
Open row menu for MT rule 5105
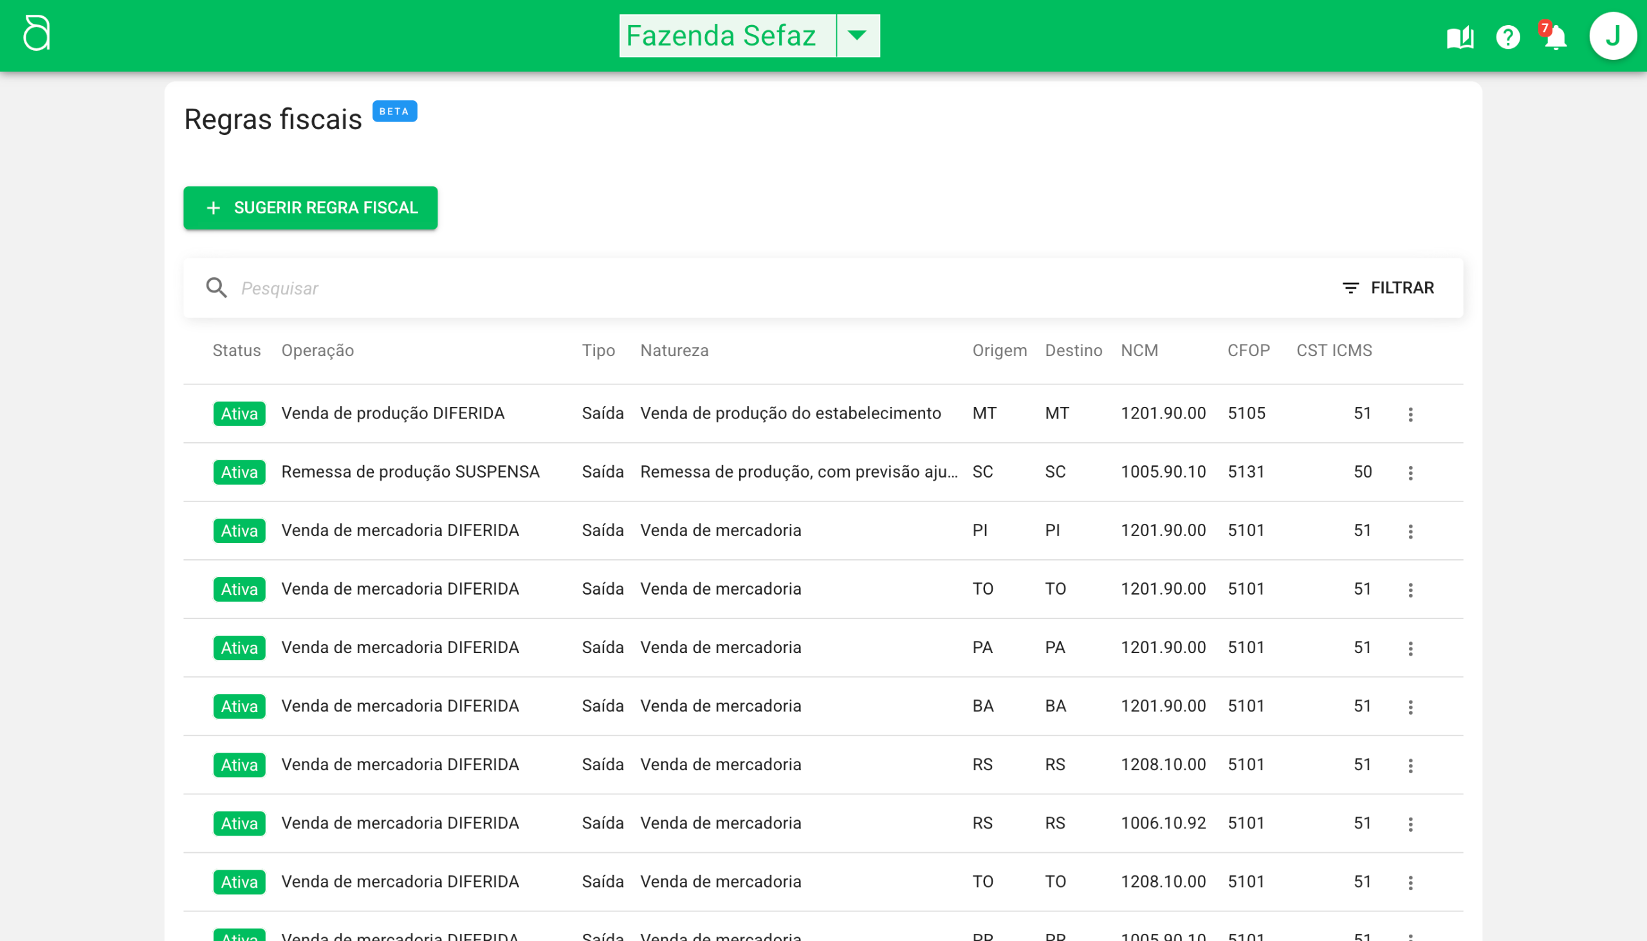point(1410,415)
